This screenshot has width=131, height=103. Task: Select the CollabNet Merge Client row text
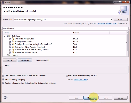click(x=25, y=39)
